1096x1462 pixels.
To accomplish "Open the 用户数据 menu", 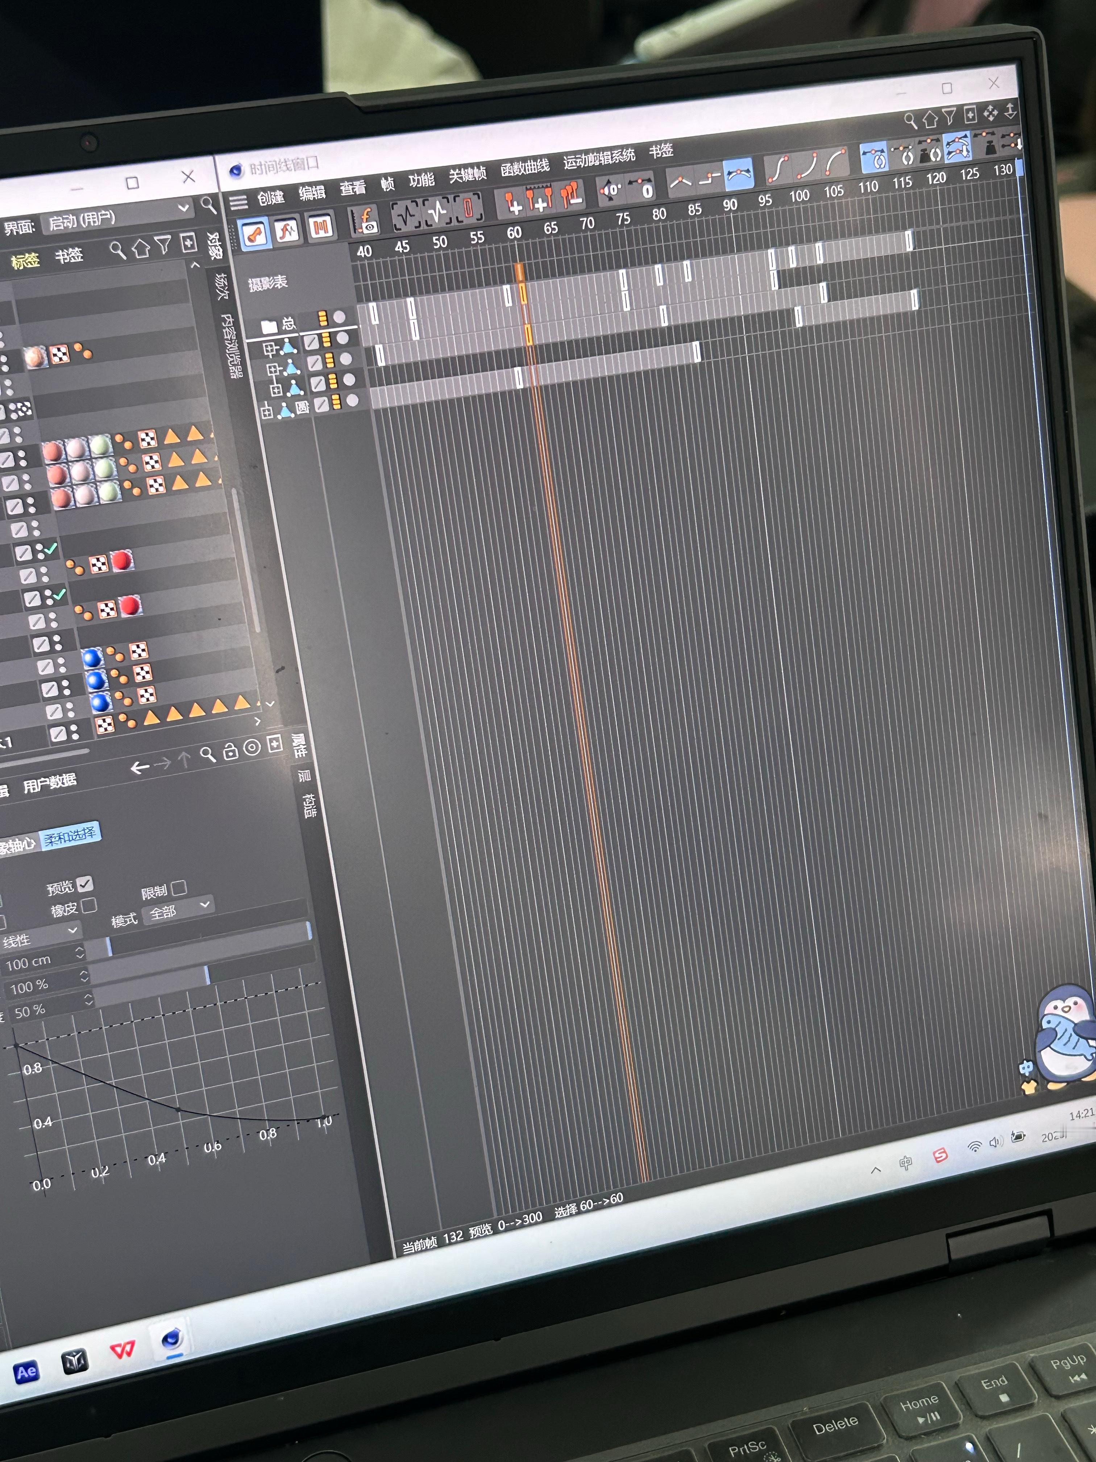I will [x=50, y=783].
